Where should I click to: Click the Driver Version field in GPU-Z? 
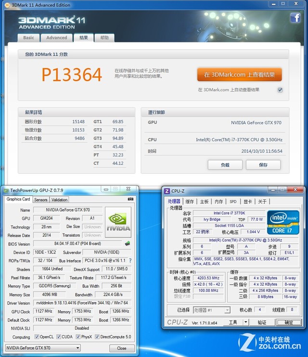tap(82, 303)
